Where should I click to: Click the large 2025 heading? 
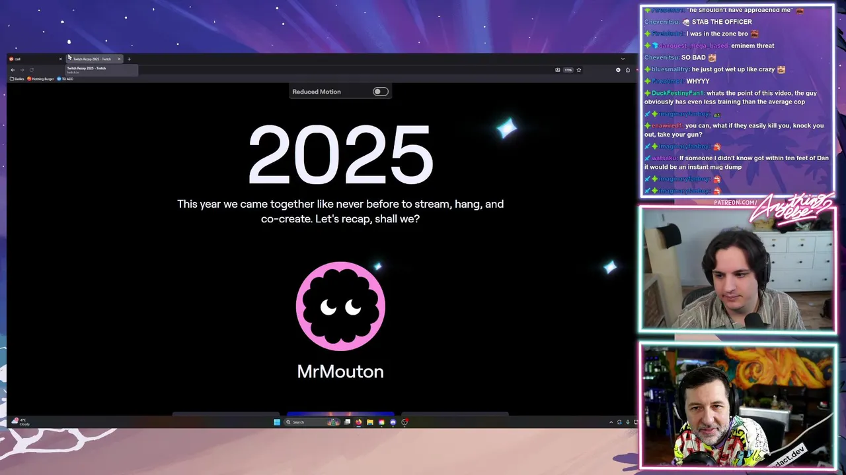click(x=340, y=156)
